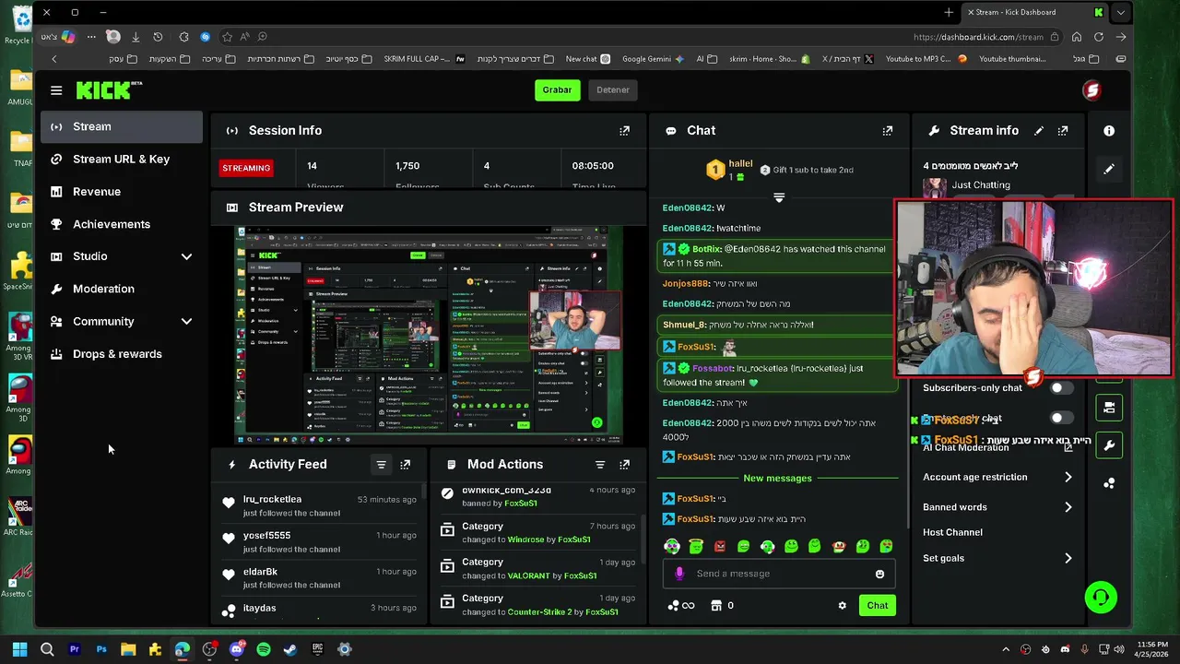Click the Send a message input field

[x=778, y=574]
